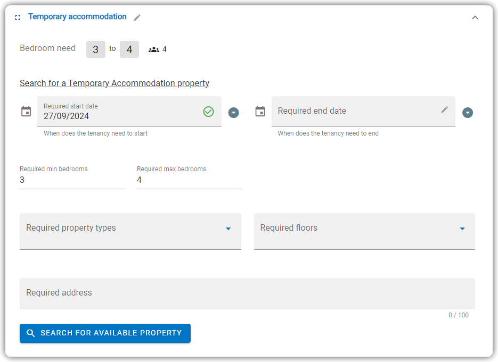Edit the Required min bedrooms field

coord(72,180)
